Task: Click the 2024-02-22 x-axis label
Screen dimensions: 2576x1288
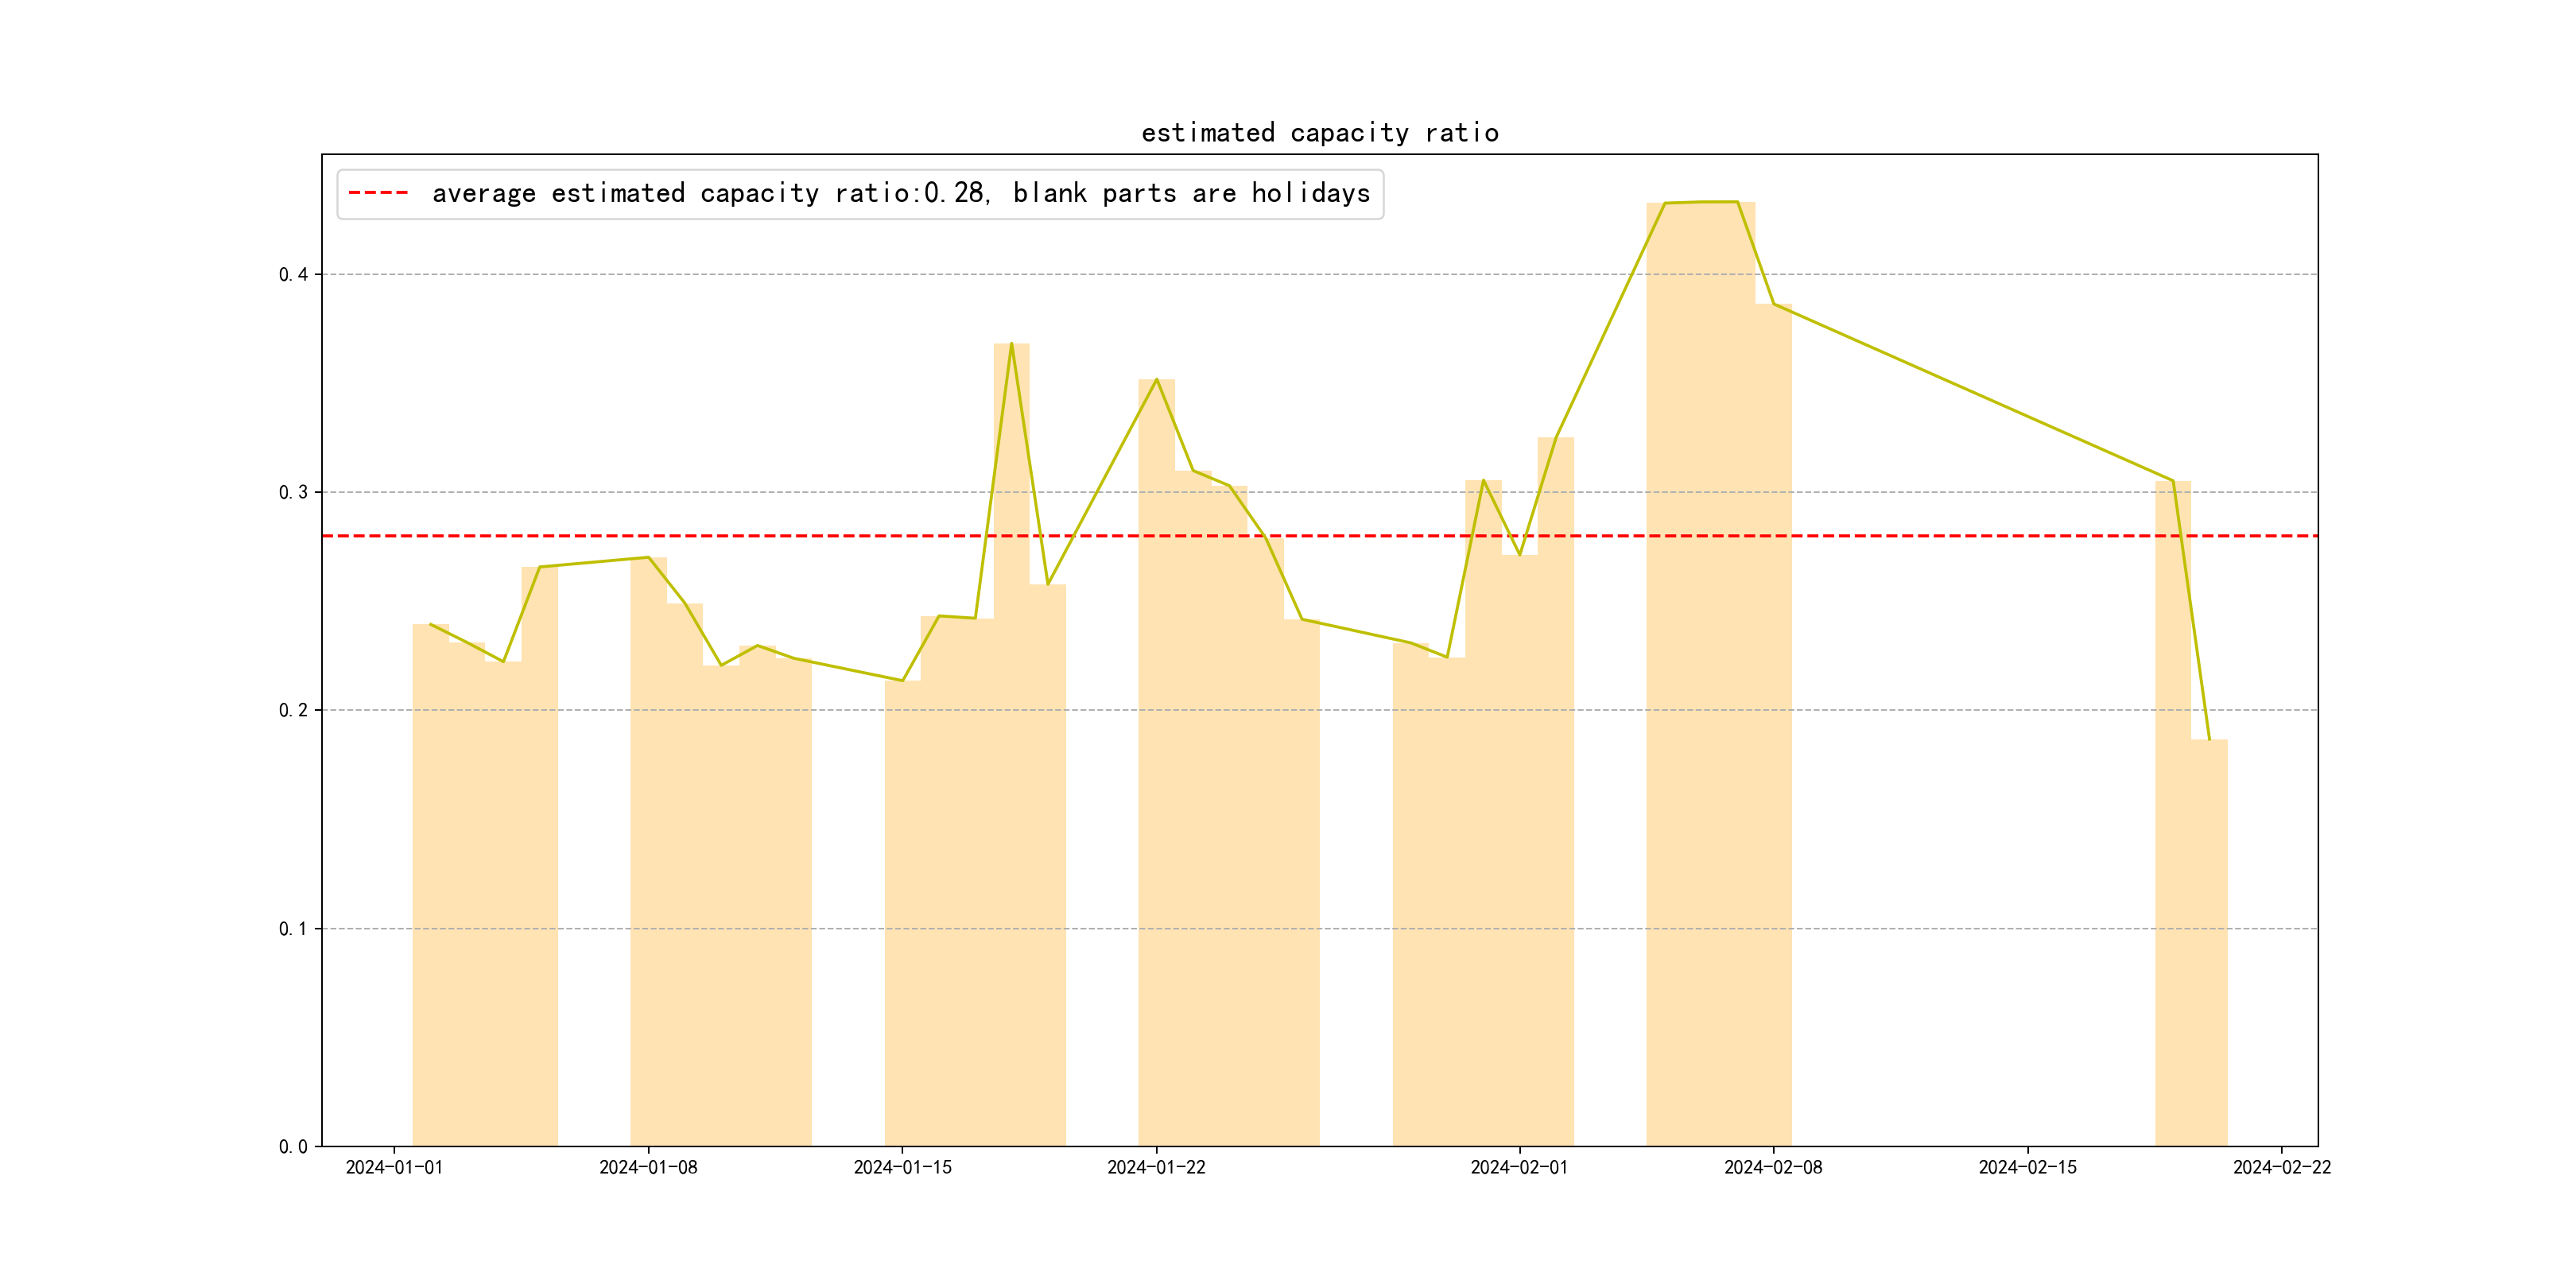Action: tap(2281, 1167)
